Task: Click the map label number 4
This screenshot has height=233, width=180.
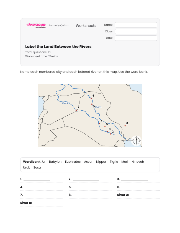Action: [x=93, y=95]
